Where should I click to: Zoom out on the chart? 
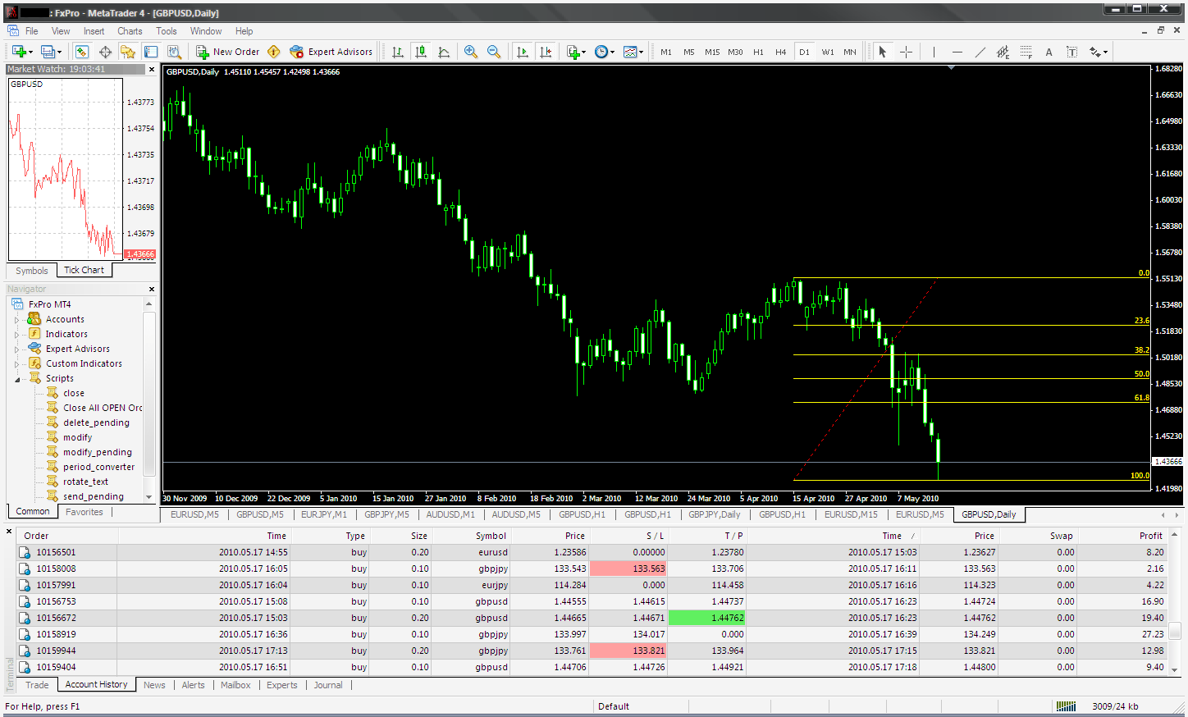click(x=494, y=52)
